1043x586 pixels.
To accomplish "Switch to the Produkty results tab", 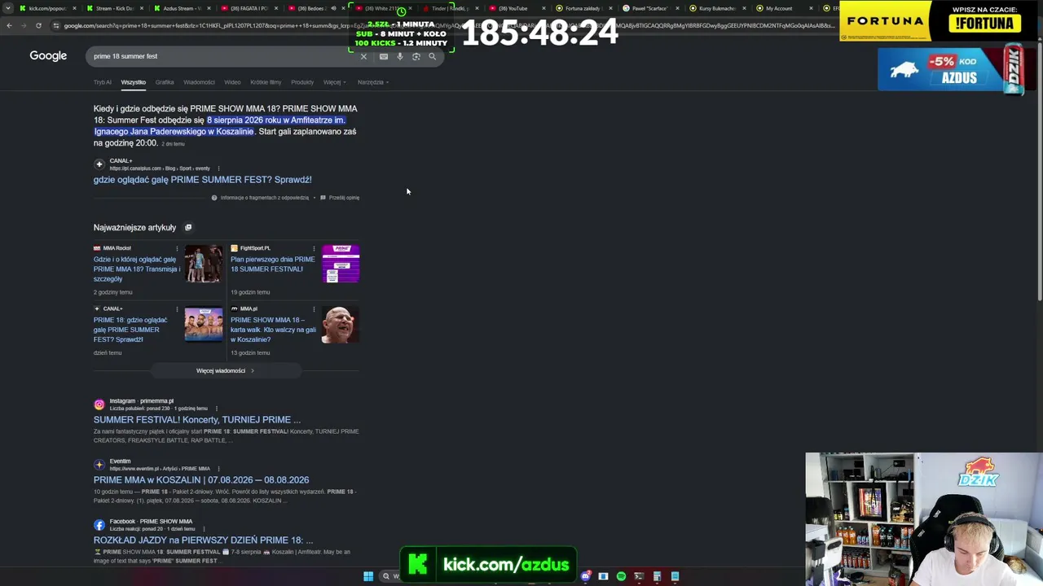I will pos(302,82).
